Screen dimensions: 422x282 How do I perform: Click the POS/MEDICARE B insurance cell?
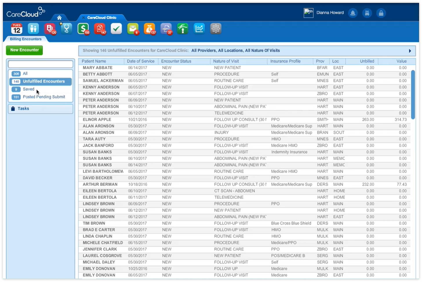(x=288, y=256)
